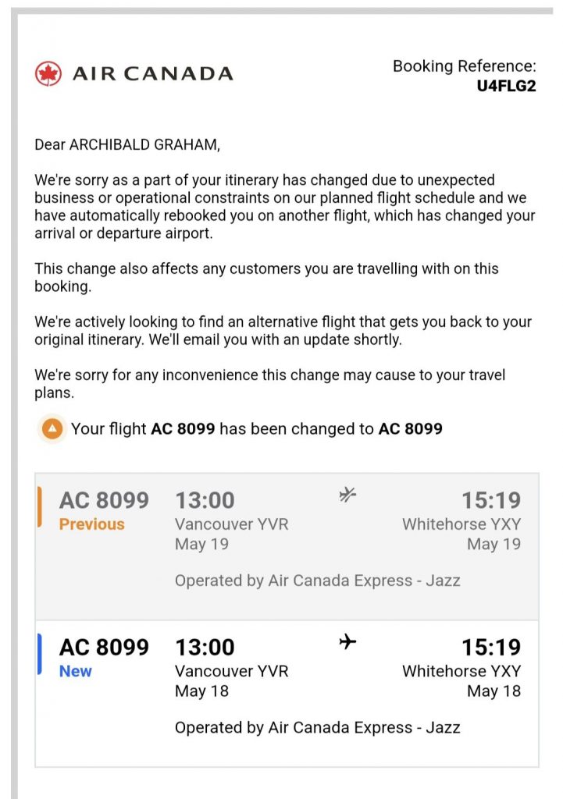Click the previous flight May 19 arrival date
Viewport: 563px width, 799px height.
494,544
